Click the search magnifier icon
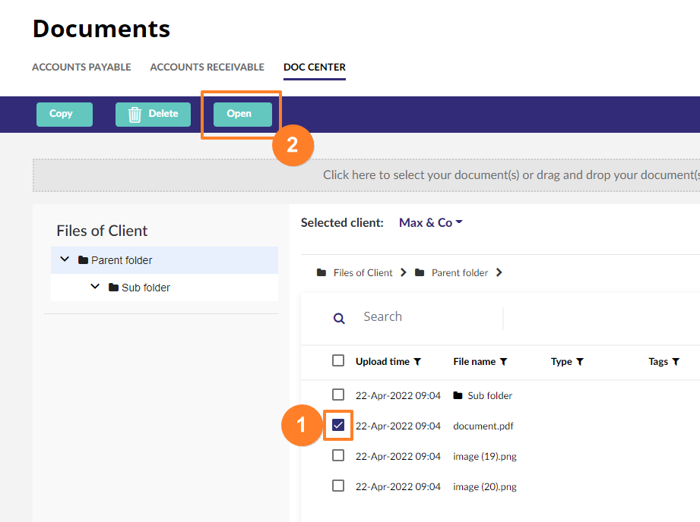The height and width of the screenshot is (522, 700). pyautogui.click(x=339, y=318)
